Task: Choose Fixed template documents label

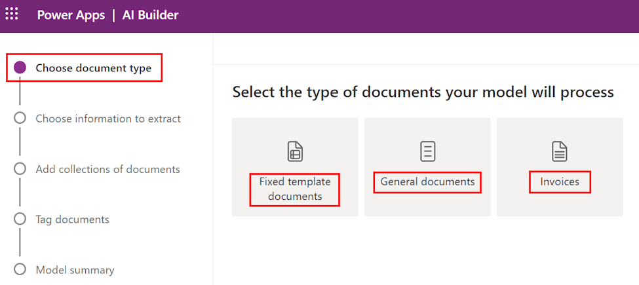Action: coord(295,189)
